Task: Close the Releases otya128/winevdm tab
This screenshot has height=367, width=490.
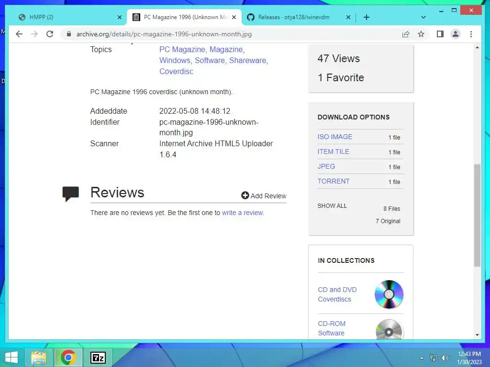Action: click(x=348, y=17)
